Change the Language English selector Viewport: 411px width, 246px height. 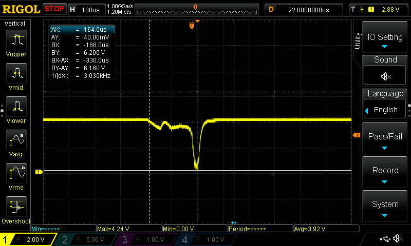(x=385, y=110)
